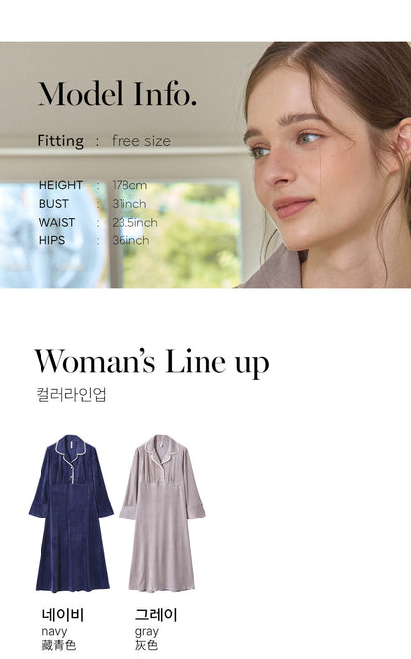Click the Woman's Line up heading
This screenshot has width=411, height=659.
click(x=151, y=363)
